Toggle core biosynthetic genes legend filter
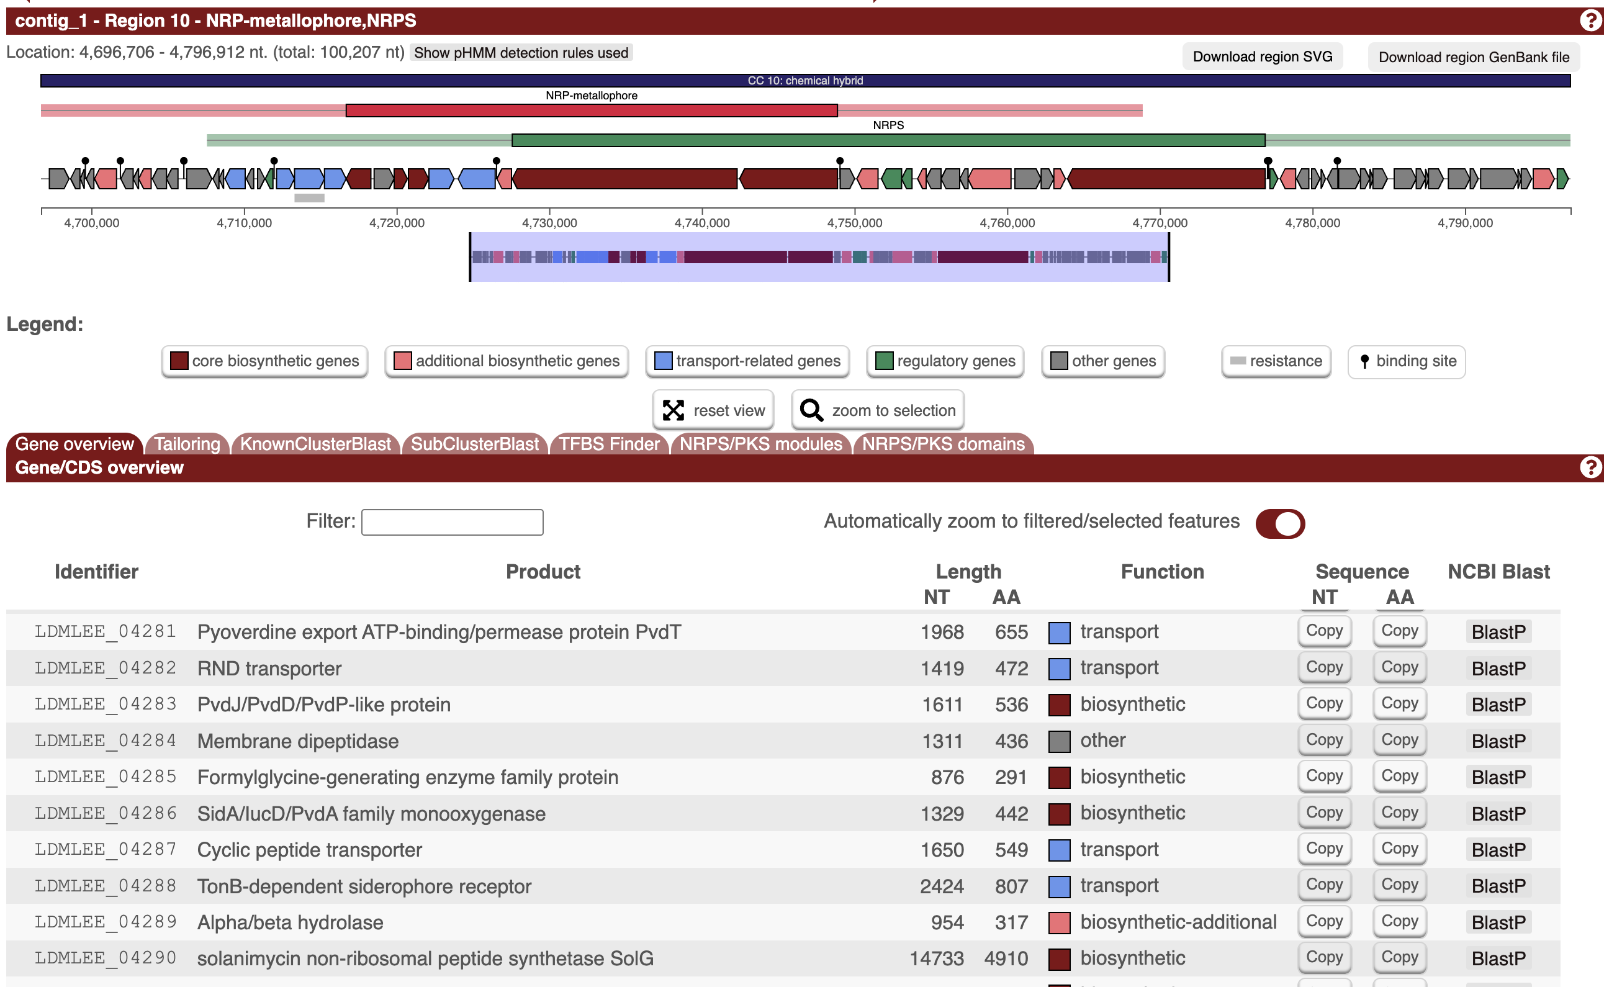This screenshot has height=987, width=1604. 264,361
